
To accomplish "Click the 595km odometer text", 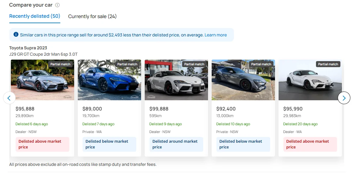I will tap(156, 116).
